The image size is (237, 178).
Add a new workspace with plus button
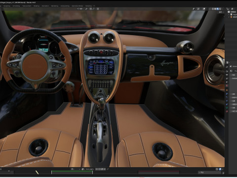tap(94, 6)
